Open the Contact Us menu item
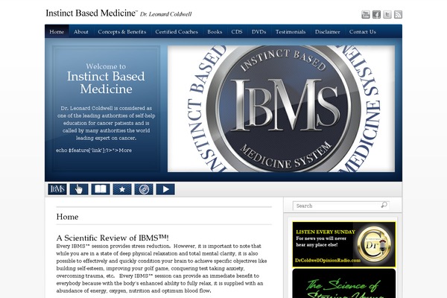This screenshot has height=298, width=447. pyautogui.click(x=363, y=31)
